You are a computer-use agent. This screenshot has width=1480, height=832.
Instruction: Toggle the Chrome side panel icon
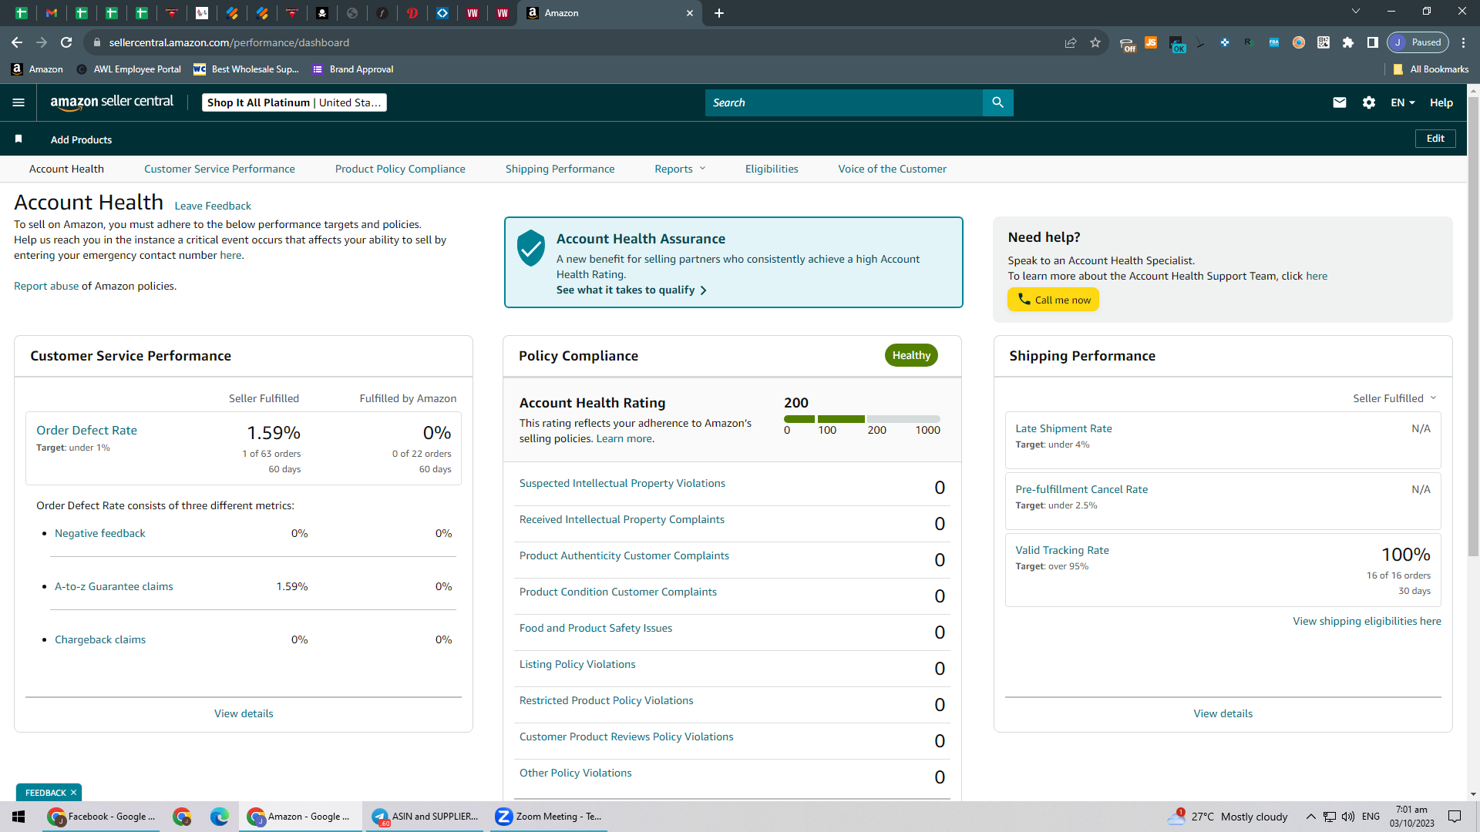1373,42
